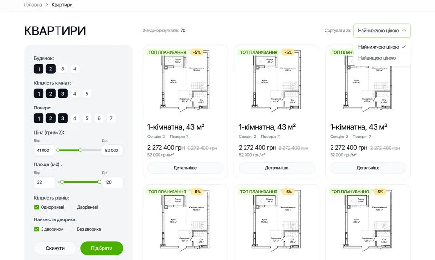This screenshot has height=260, width=435.
Task: Select floor 7 chip under Поверх
Action: 111,118
